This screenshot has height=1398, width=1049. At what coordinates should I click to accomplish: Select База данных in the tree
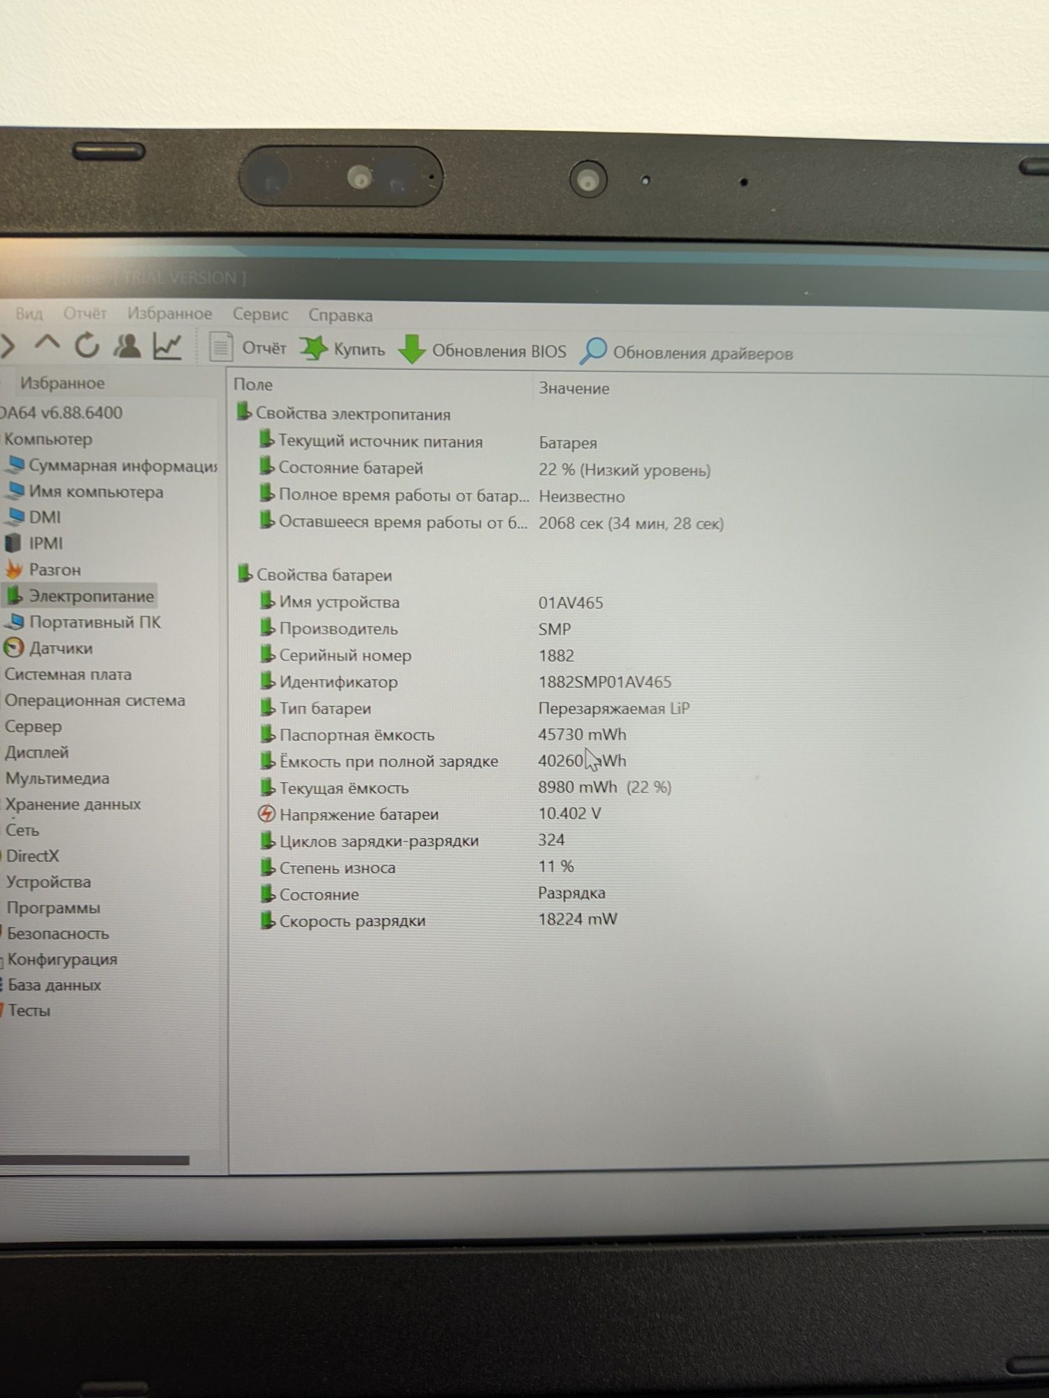tap(55, 985)
